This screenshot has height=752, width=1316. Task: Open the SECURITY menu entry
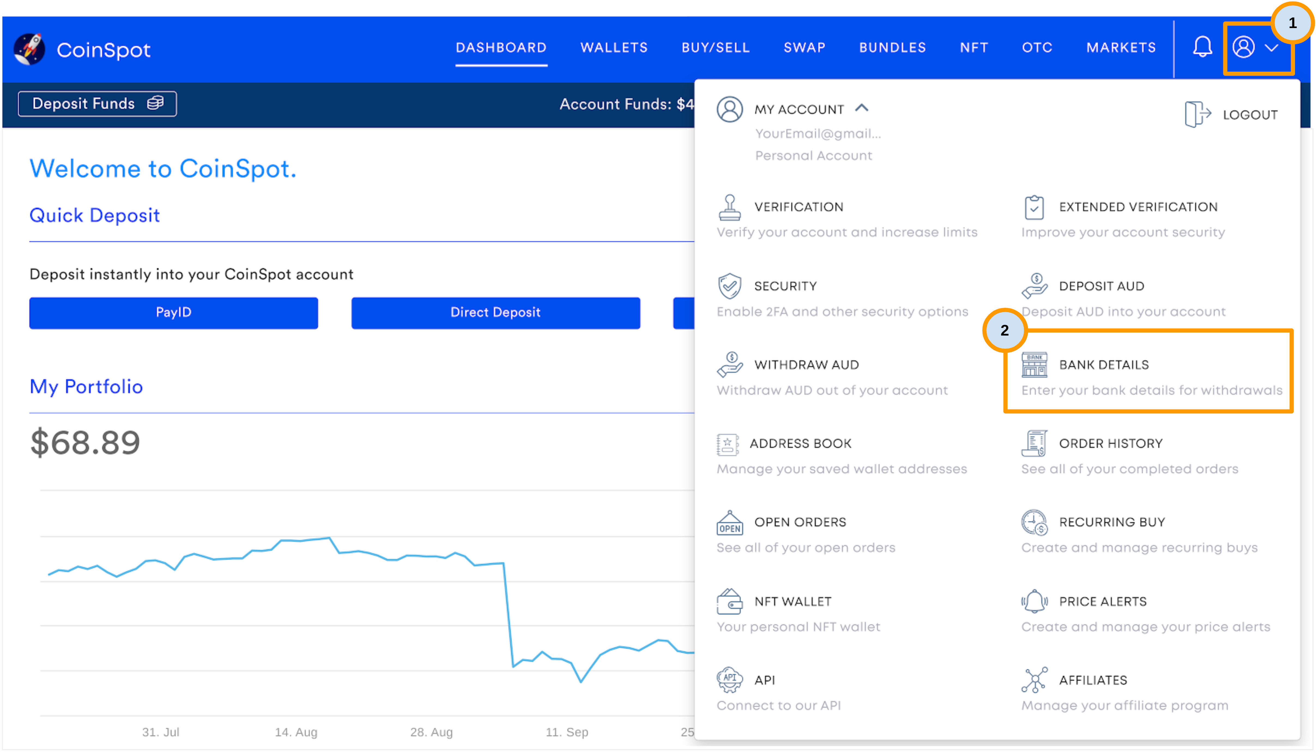785,286
